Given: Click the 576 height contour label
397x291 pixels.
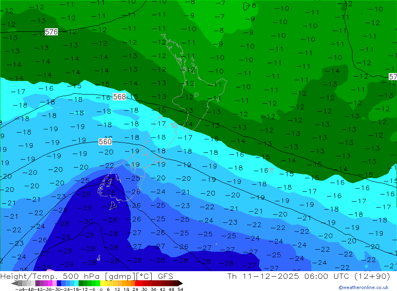Looking at the screenshot, I should [x=51, y=32].
